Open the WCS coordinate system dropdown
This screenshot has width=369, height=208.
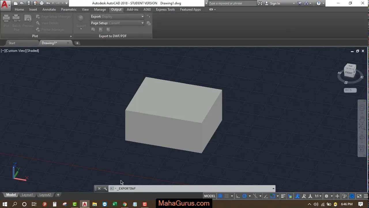[x=350, y=90]
